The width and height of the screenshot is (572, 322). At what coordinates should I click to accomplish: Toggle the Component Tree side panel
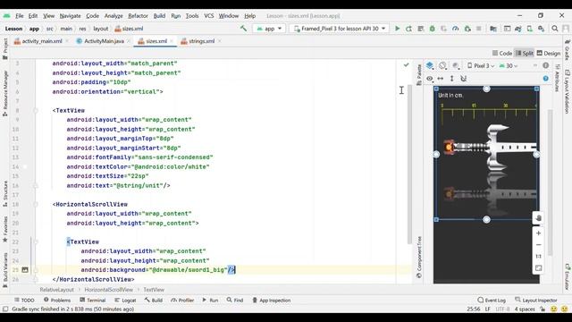tap(419, 257)
